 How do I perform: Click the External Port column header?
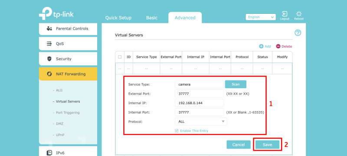171,57
